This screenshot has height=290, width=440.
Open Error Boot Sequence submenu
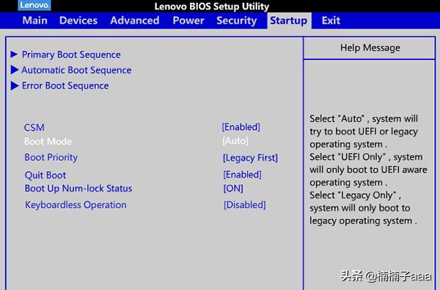pos(65,86)
